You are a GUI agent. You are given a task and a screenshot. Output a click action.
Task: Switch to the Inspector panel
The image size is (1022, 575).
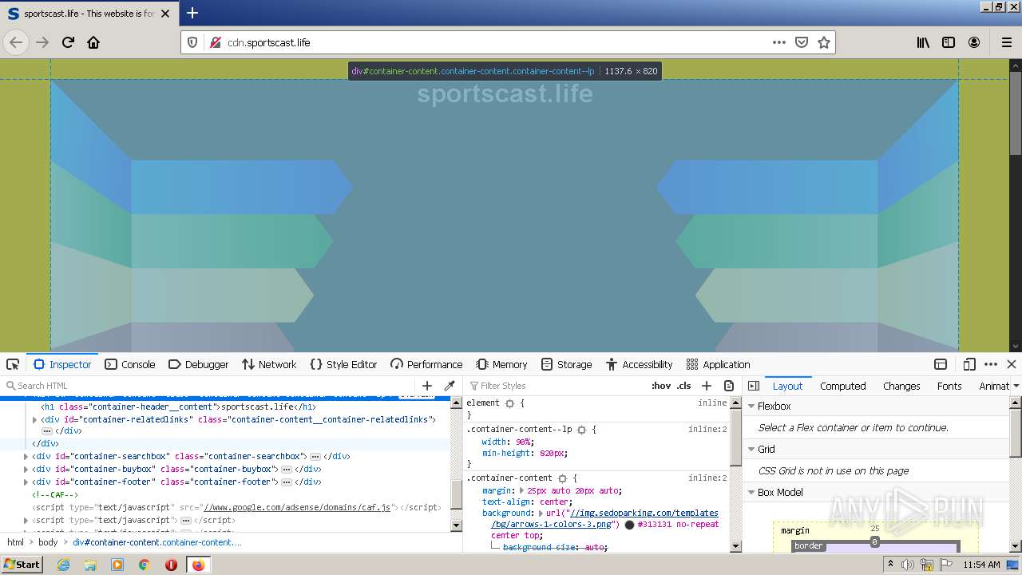[62, 364]
